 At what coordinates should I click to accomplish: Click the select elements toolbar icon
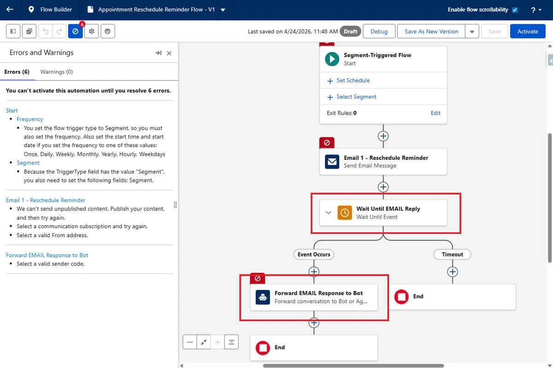point(29,31)
